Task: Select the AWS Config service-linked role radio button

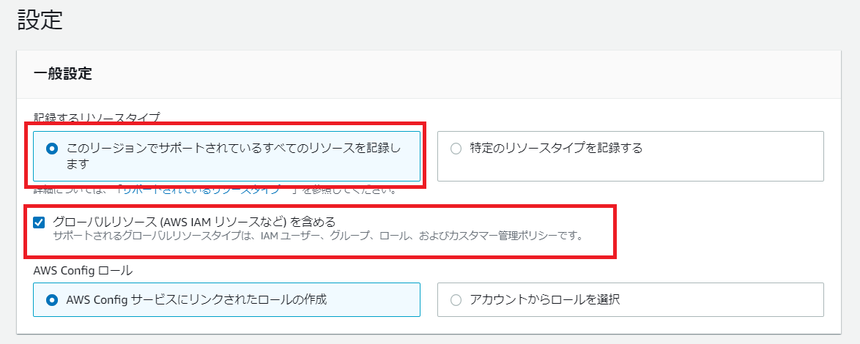Action: [52, 299]
